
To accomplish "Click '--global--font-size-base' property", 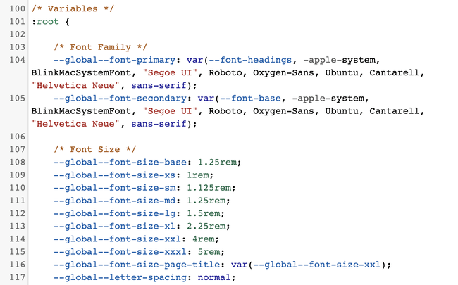I will click(x=120, y=162).
